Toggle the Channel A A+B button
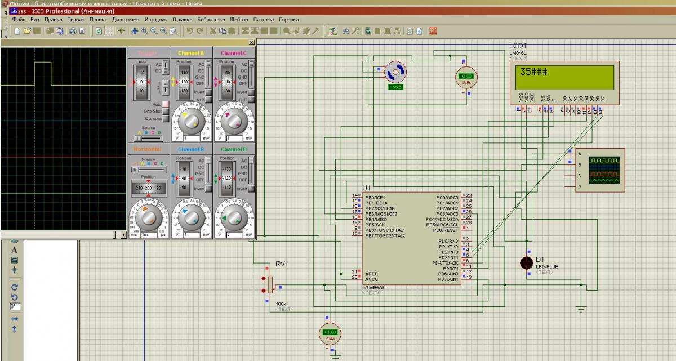The image size is (676, 361). [208, 100]
